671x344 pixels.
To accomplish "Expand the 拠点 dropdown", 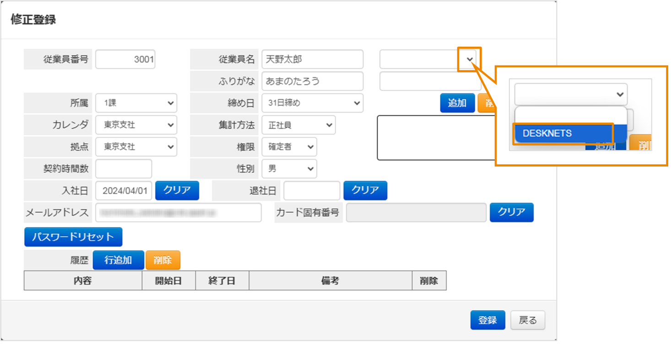I will coord(135,147).
